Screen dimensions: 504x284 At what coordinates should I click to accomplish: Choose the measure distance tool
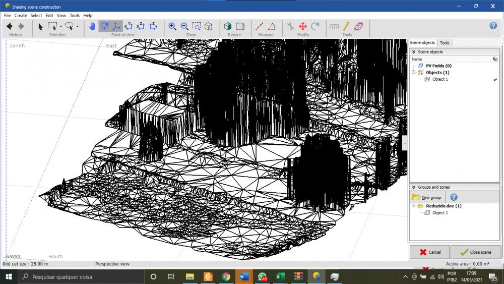pyautogui.click(x=260, y=26)
